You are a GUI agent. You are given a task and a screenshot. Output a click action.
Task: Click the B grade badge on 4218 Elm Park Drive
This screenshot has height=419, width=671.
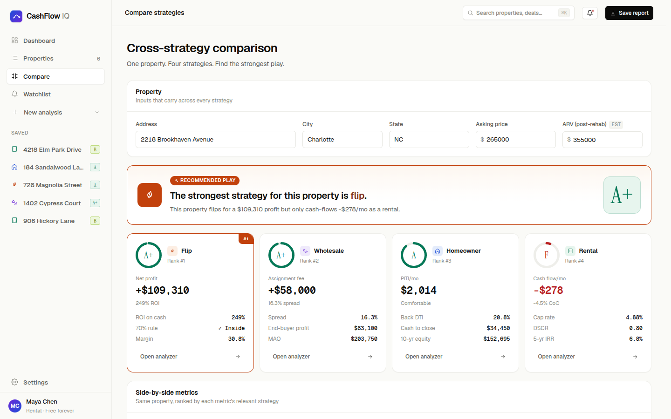95,149
